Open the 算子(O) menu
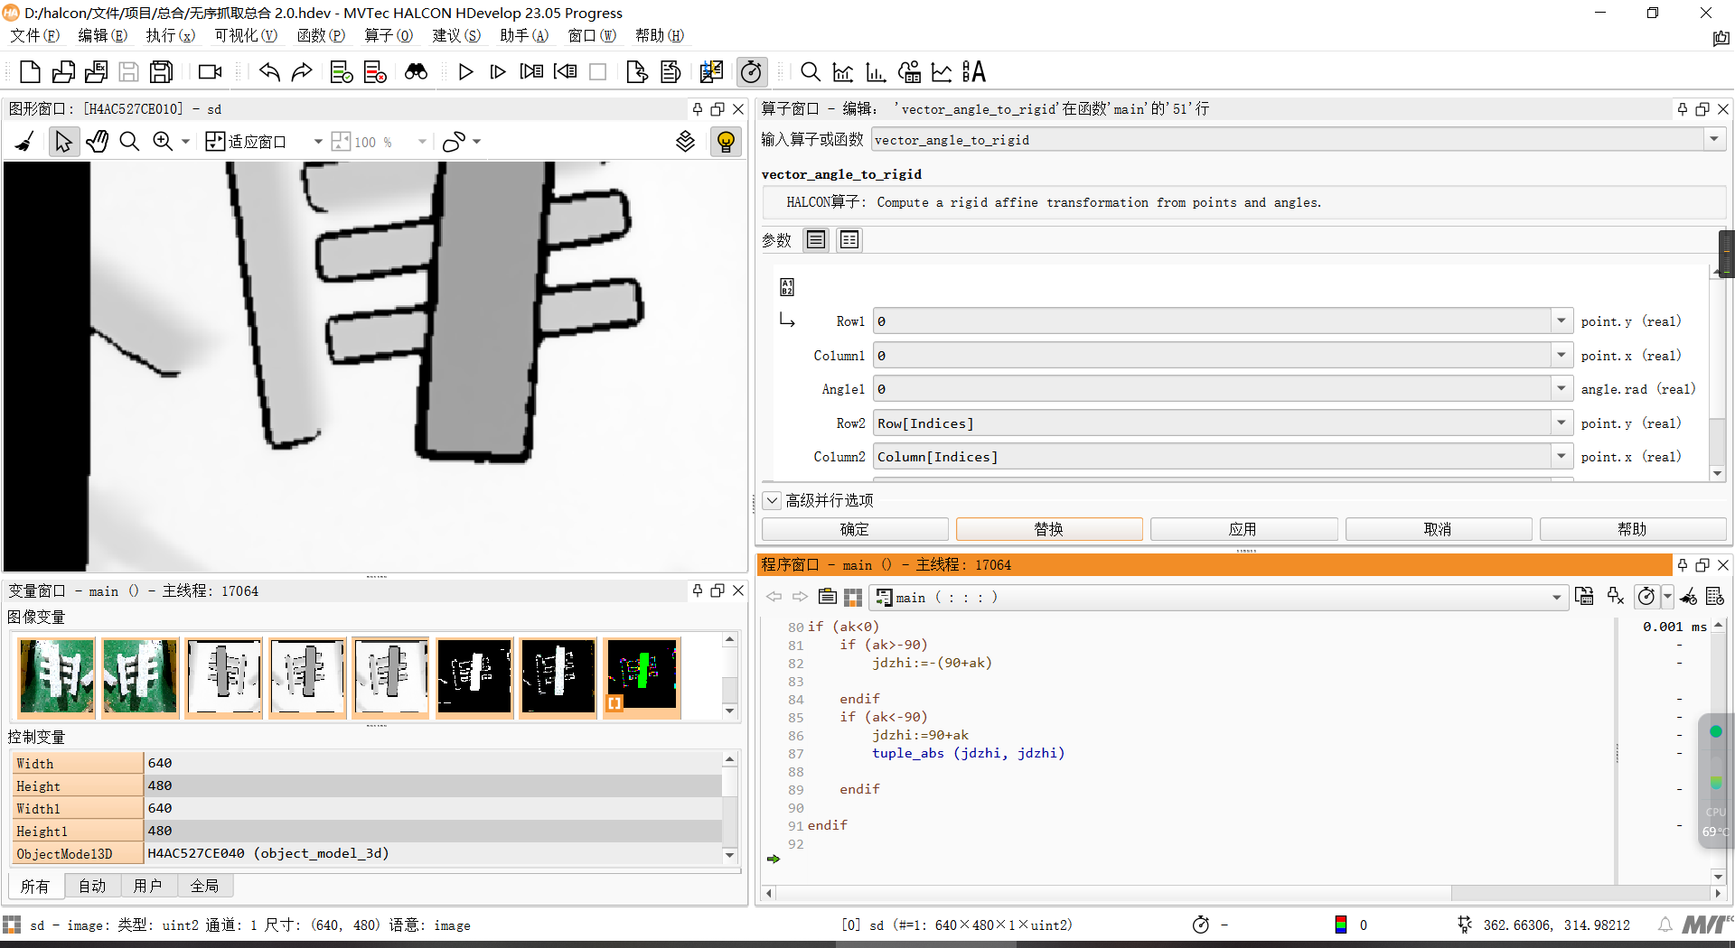This screenshot has height=948, width=1735. click(x=389, y=35)
